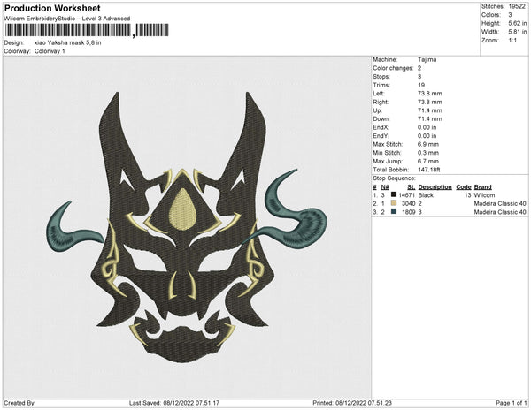Click the 'Wilcom' brand entry
This screenshot has height=410, width=531.
484,195
